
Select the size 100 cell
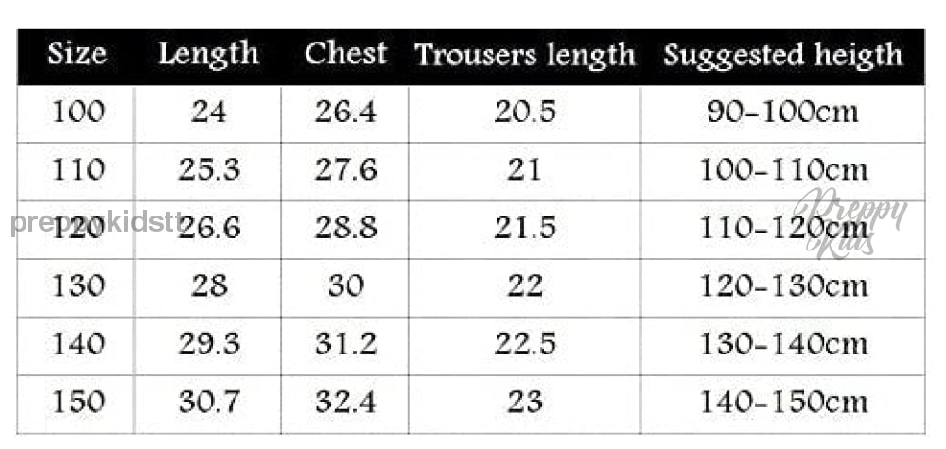tap(78, 112)
